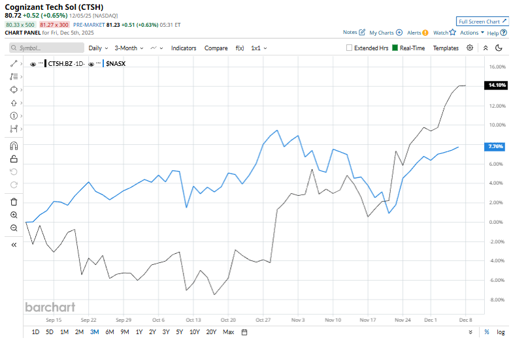Expand bottom panel double-down chevron

(x=470, y=332)
